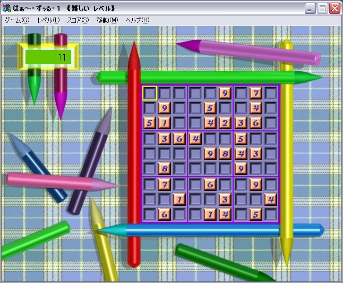Click the 5 tile in the leftmost column
The width and height of the screenshot is (343, 283).
click(x=150, y=123)
